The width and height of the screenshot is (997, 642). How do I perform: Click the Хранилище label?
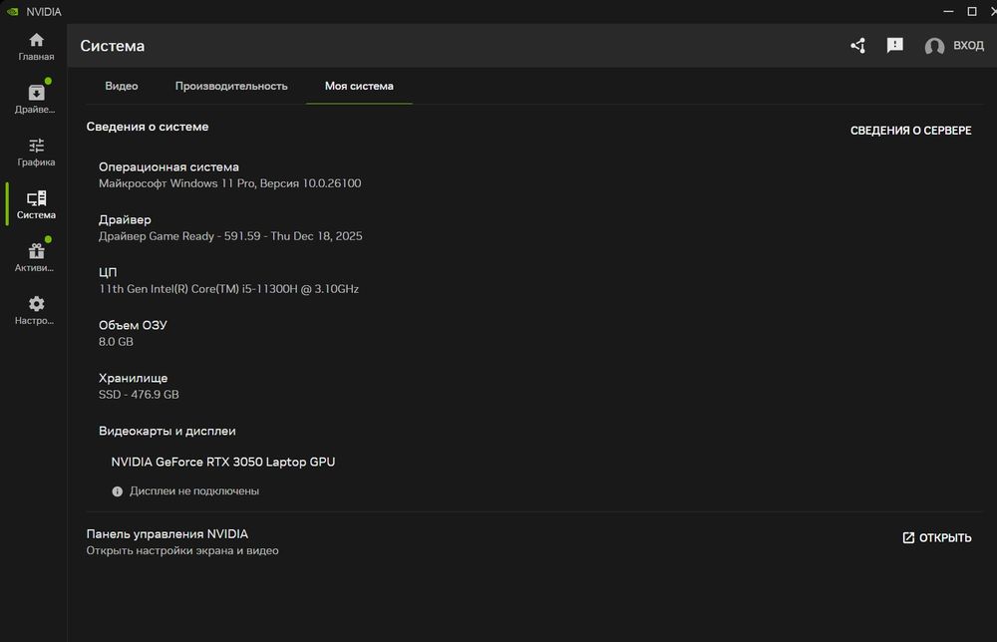point(133,378)
